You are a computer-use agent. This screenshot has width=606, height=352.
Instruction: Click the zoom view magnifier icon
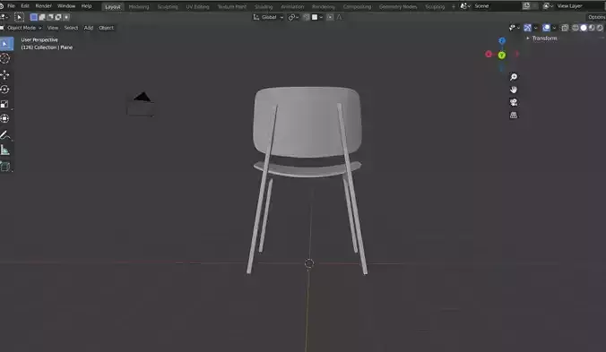(514, 77)
